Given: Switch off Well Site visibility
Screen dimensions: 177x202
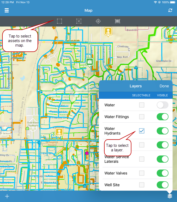Looking at the screenshot, I should (x=163, y=185).
